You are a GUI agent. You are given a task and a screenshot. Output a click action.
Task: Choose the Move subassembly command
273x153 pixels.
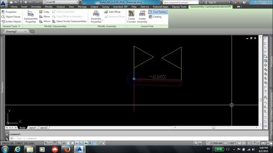[x=44, y=17]
